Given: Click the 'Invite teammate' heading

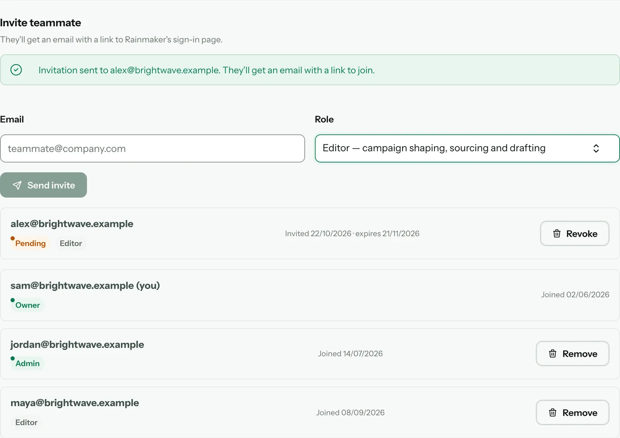Looking at the screenshot, I should tap(41, 23).
